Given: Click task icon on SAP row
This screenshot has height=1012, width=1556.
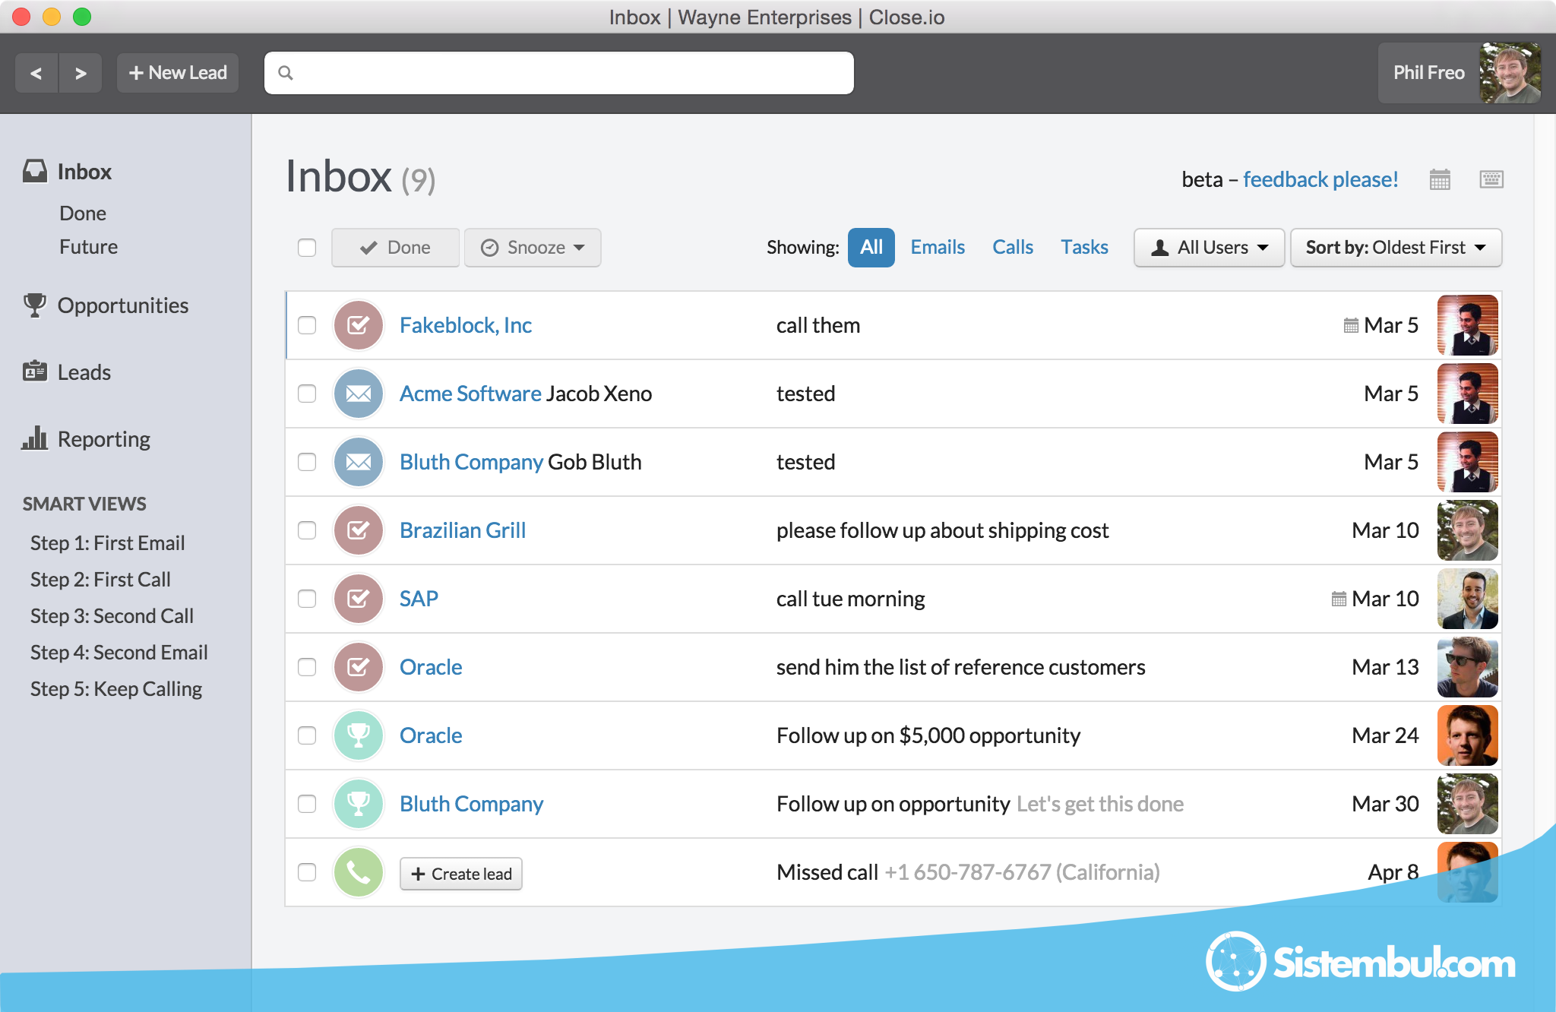Looking at the screenshot, I should [x=359, y=599].
